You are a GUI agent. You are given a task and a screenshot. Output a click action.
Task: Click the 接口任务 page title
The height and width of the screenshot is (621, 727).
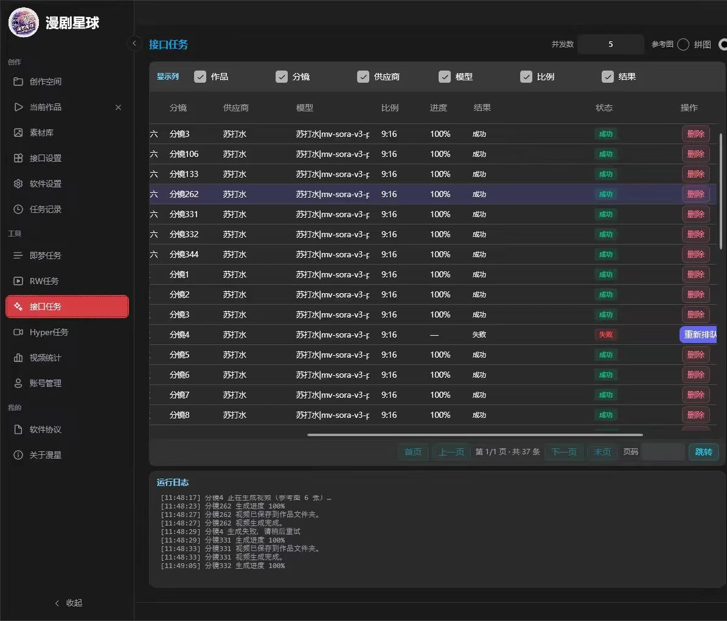coord(169,44)
